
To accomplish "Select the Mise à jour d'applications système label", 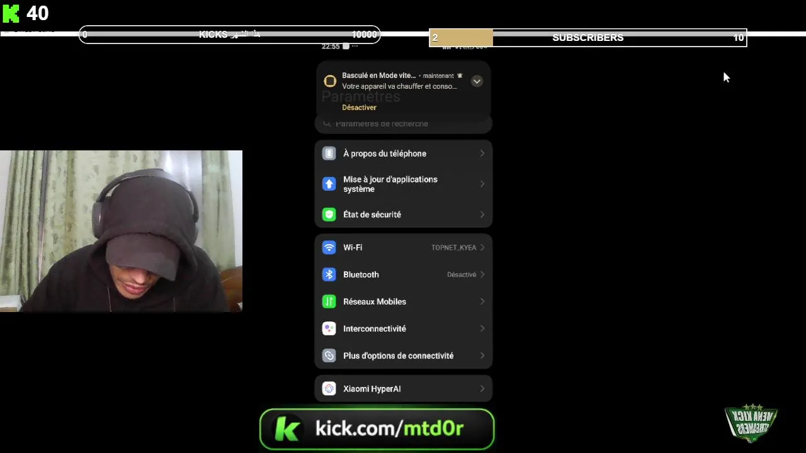I will 390,184.
